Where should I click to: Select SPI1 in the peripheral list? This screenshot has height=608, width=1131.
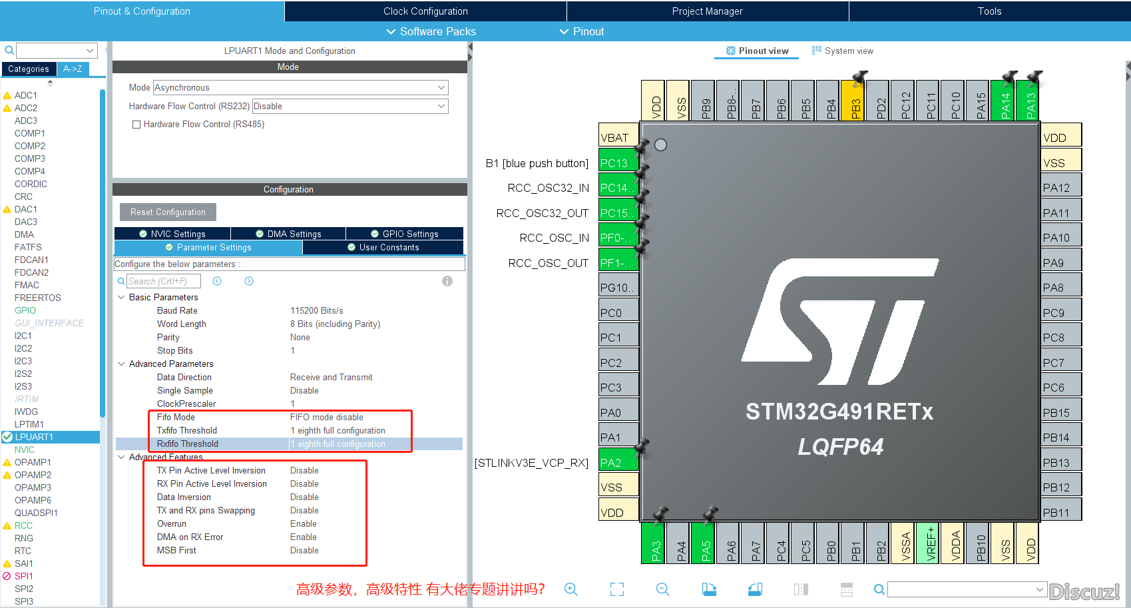pyautogui.click(x=24, y=576)
